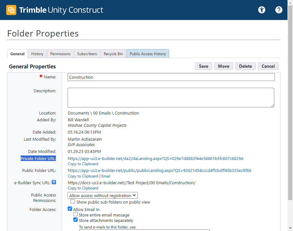View the Public Access History tab
The height and width of the screenshot is (231, 293).
(x=148, y=54)
